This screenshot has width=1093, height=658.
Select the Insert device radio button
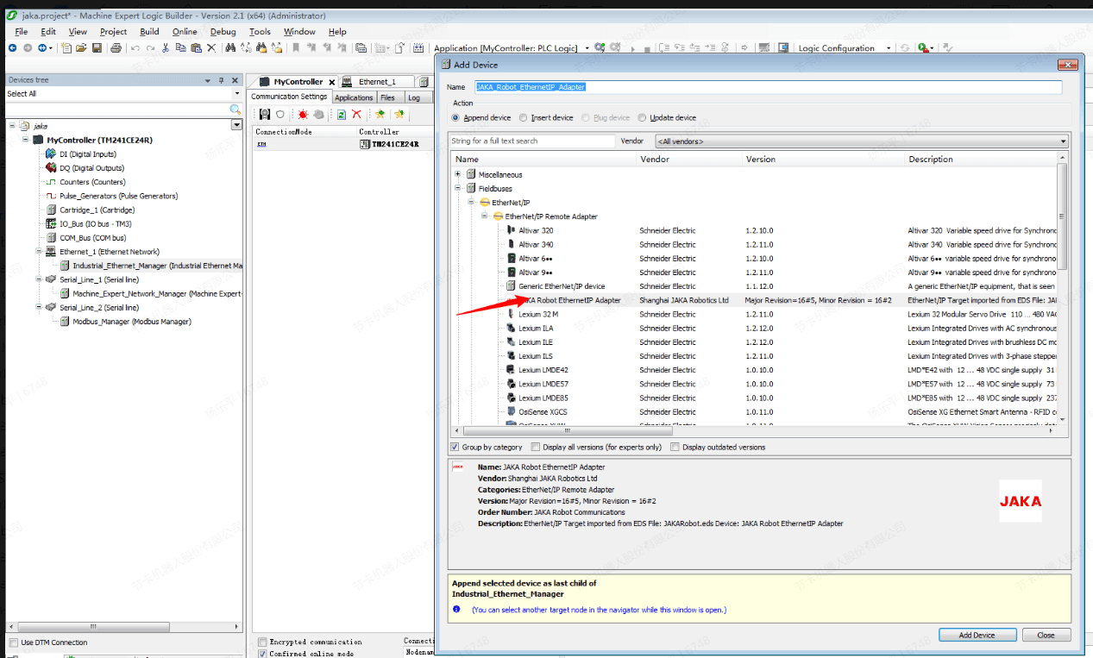(x=525, y=118)
